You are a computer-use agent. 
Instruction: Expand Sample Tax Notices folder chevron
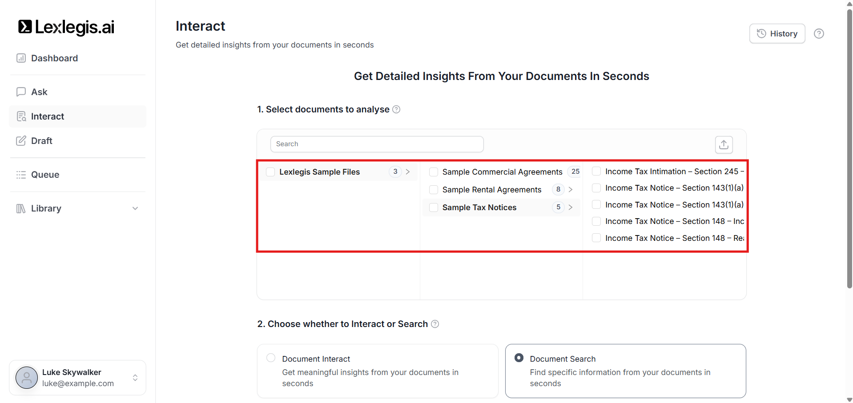pyautogui.click(x=571, y=207)
